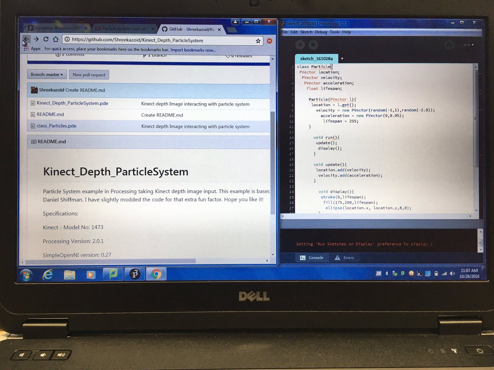Click the Kinect_Depth_ParticleSystem heading text
Screen dimensions: 494x370
[x=116, y=171]
